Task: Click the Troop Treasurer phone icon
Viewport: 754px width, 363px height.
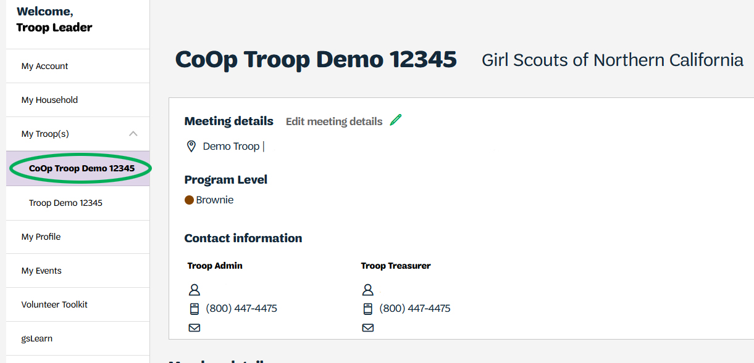Action: (368, 309)
